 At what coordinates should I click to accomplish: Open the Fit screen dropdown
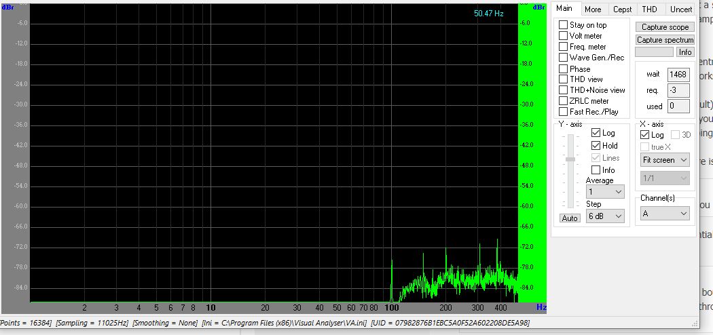coord(665,160)
